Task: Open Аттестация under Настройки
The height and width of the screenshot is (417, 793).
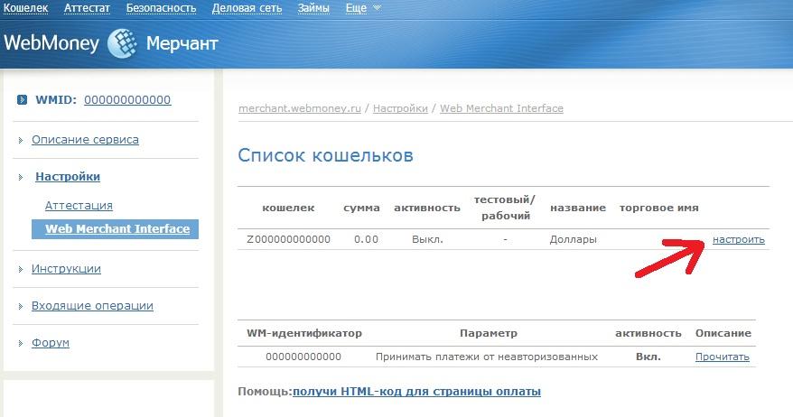Action: 79,205
